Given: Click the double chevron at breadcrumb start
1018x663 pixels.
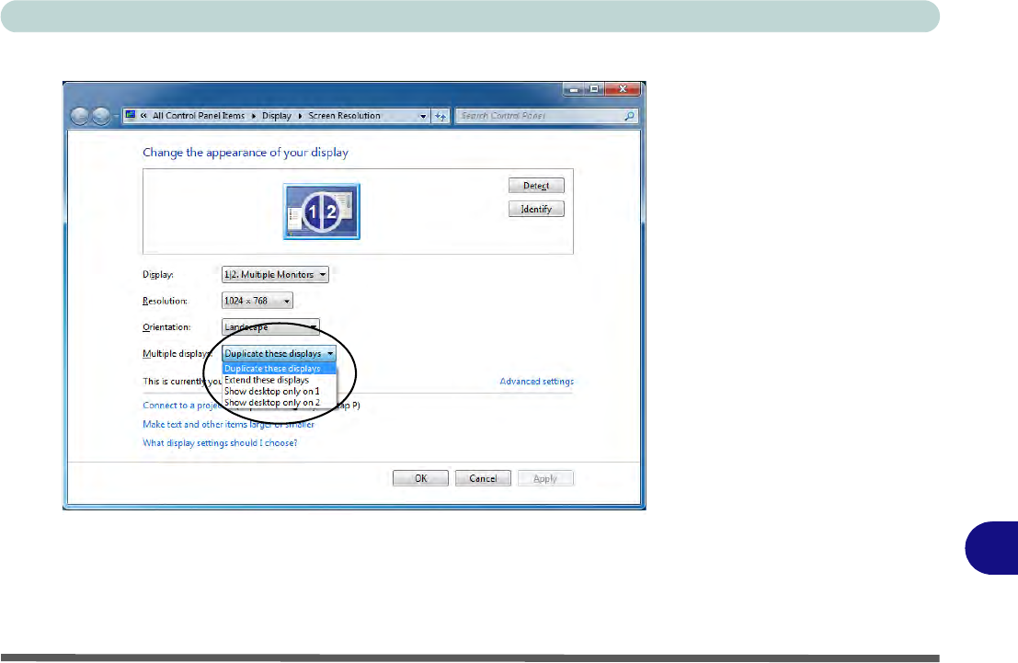Looking at the screenshot, I should pyautogui.click(x=143, y=116).
